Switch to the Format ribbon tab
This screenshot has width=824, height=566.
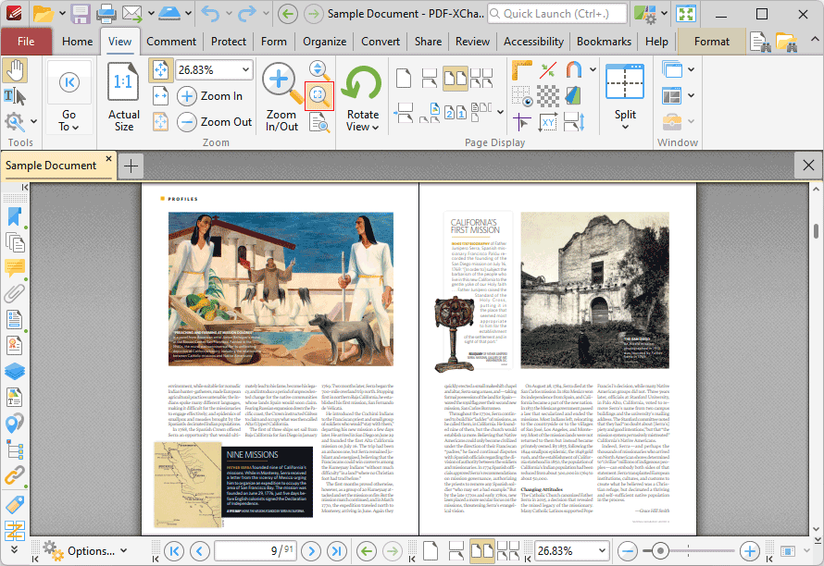click(x=712, y=42)
